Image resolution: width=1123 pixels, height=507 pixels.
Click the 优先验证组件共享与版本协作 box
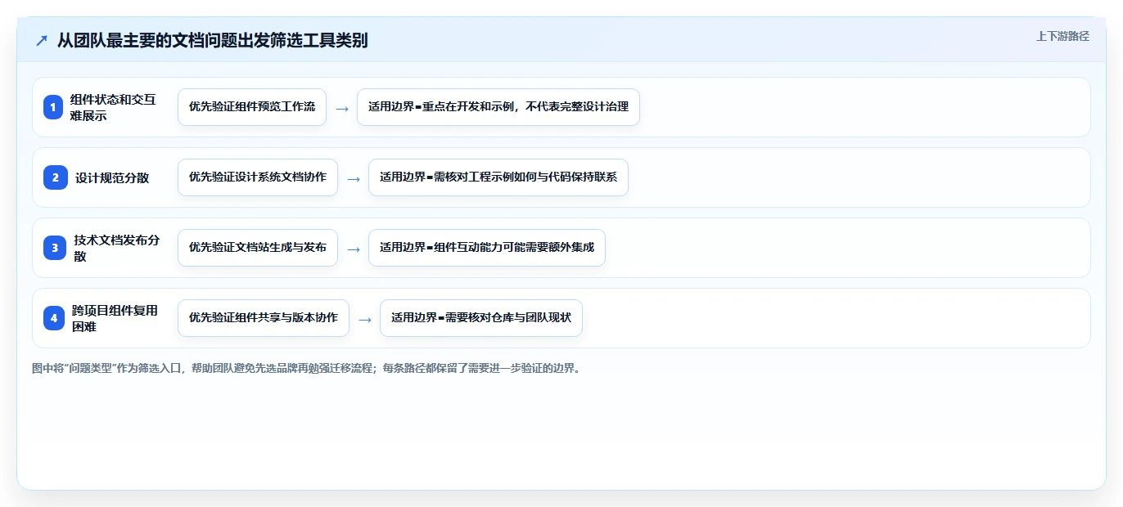click(x=264, y=318)
